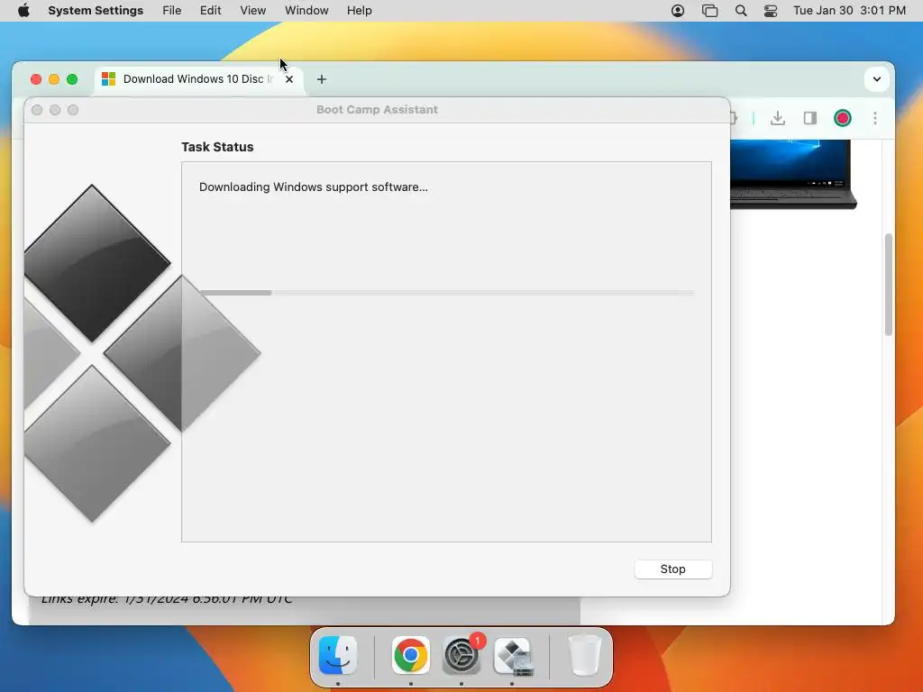The height and width of the screenshot is (692, 923).
Task: Close the Download Windows 10 Chrome tab
Action: pyautogui.click(x=289, y=79)
